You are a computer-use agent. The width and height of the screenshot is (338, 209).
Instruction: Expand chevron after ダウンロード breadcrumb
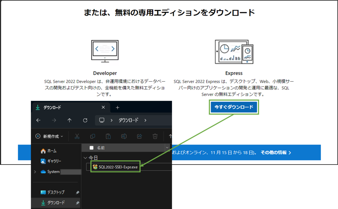[x=145, y=120]
